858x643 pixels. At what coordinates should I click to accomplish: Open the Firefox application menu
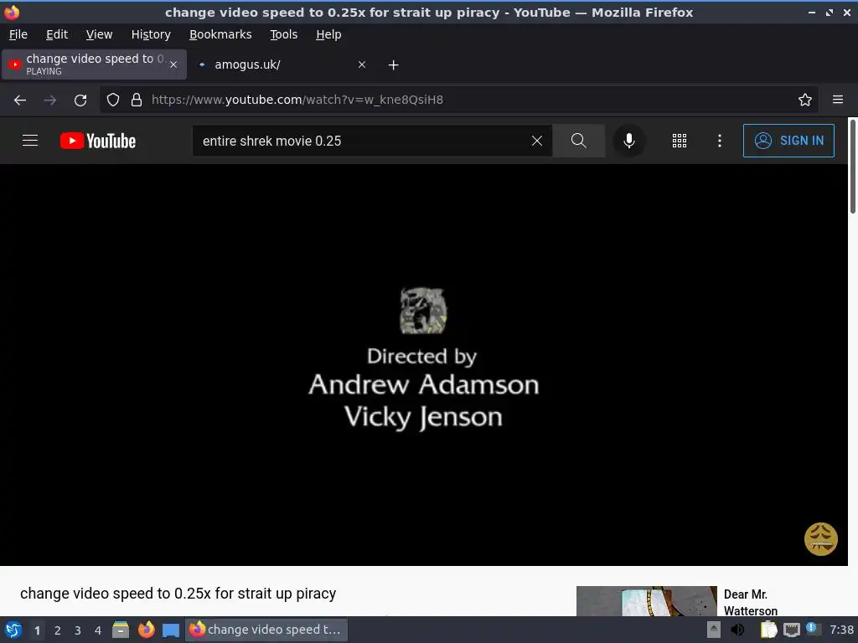tap(838, 100)
